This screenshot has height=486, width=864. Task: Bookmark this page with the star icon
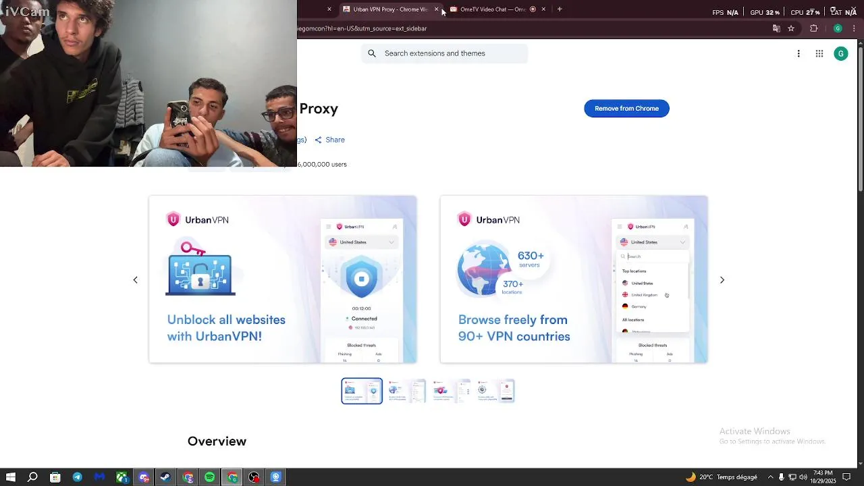pyautogui.click(x=791, y=28)
